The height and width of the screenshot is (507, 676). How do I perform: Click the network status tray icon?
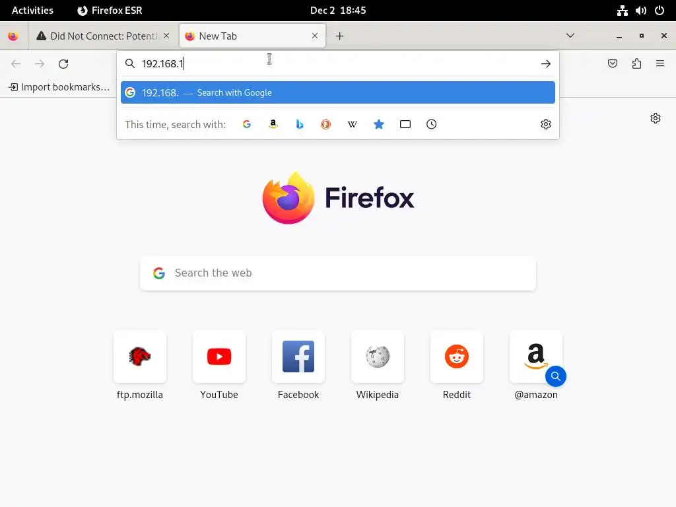point(622,11)
